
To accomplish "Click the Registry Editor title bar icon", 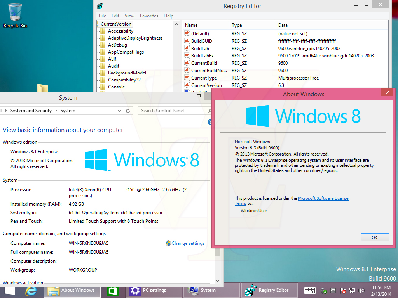I will pyautogui.click(x=100, y=6).
